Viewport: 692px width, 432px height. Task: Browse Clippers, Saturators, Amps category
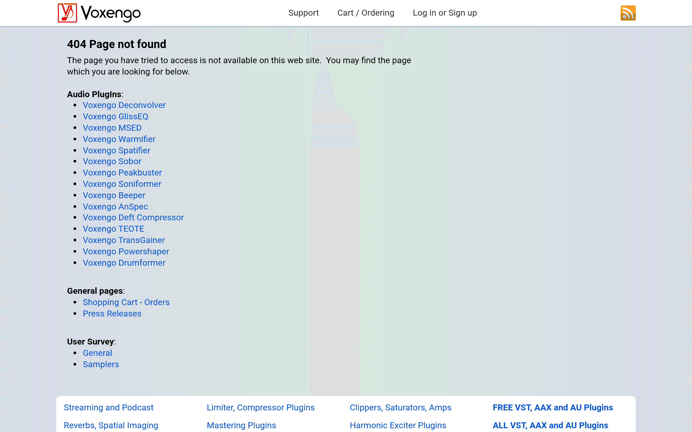(401, 407)
